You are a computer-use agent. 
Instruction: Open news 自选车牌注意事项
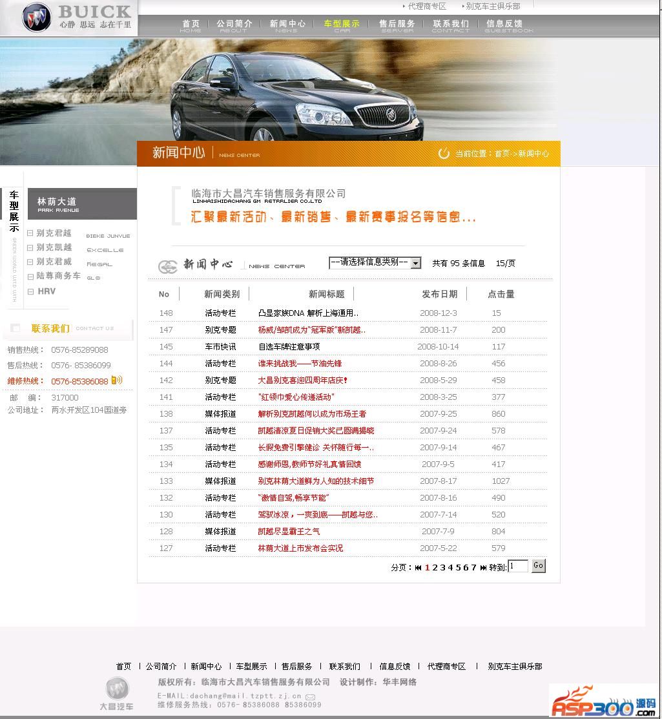point(289,347)
